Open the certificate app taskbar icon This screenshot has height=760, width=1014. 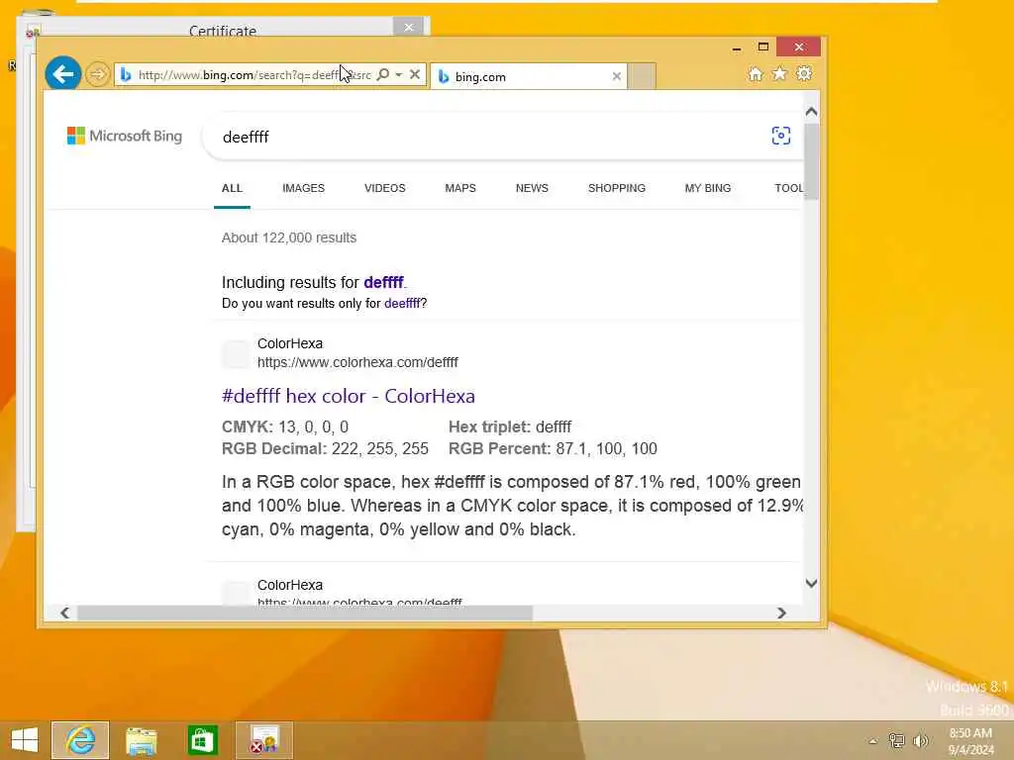263,740
